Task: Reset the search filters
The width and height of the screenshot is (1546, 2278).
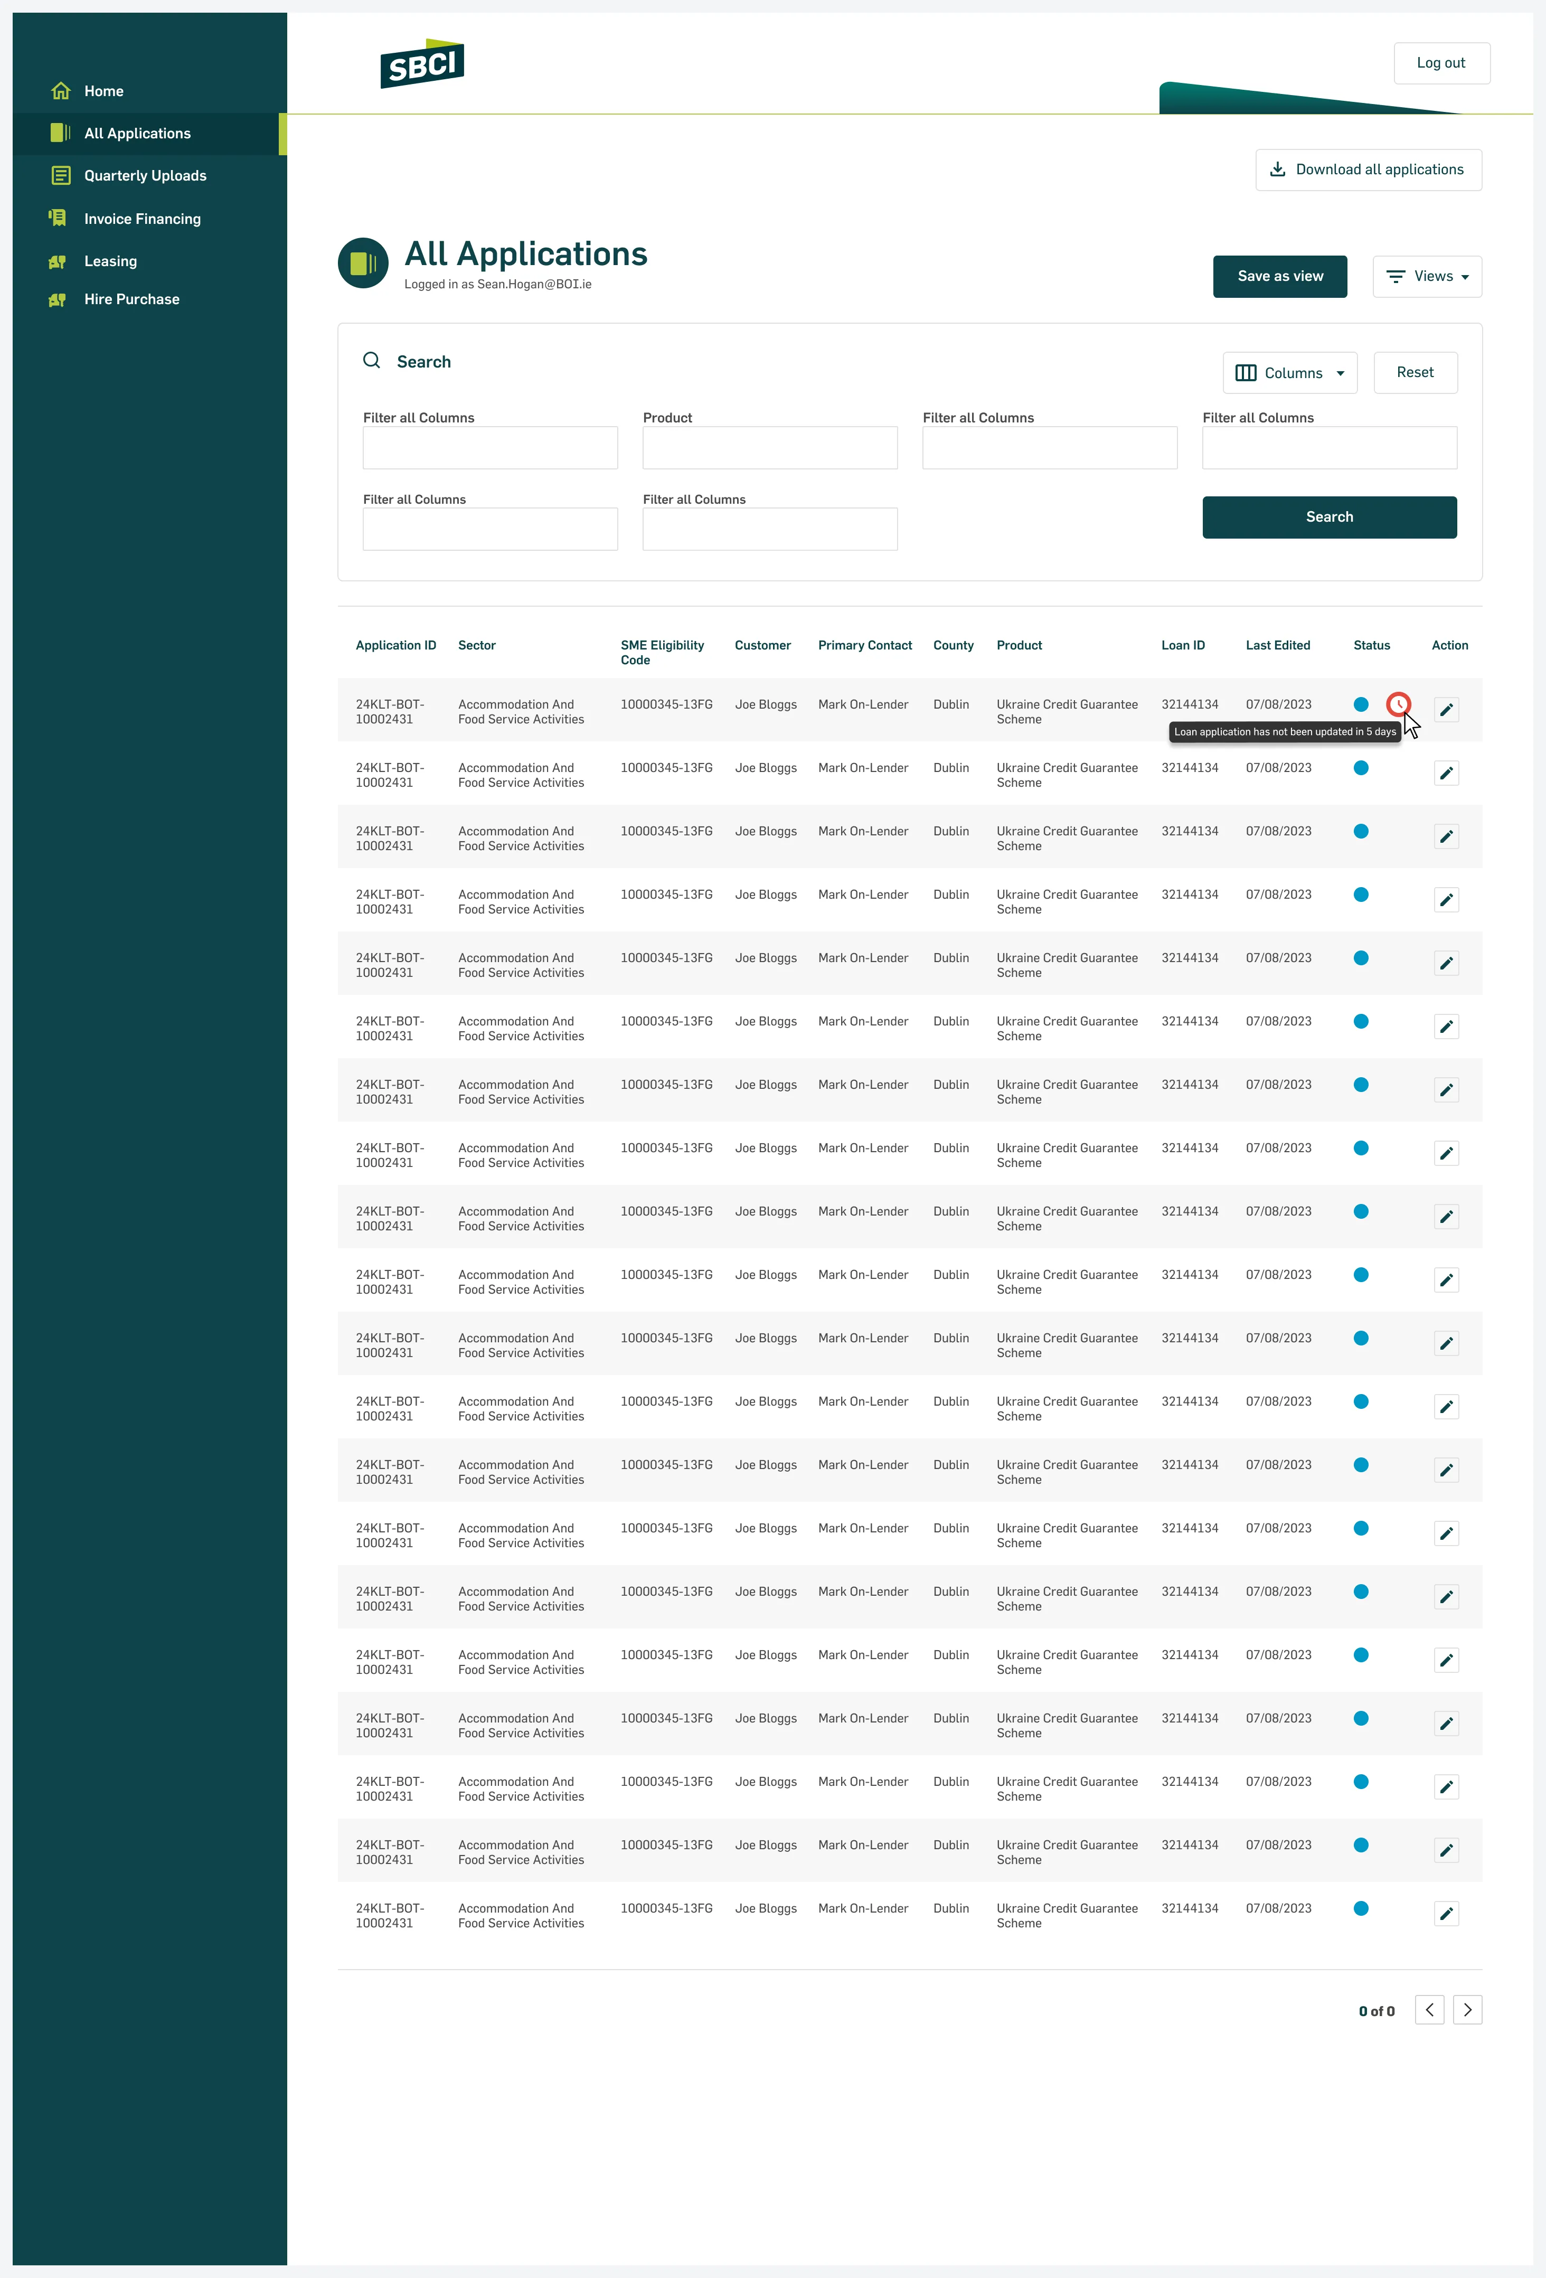Action: pyautogui.click(x=1416, y=372)
